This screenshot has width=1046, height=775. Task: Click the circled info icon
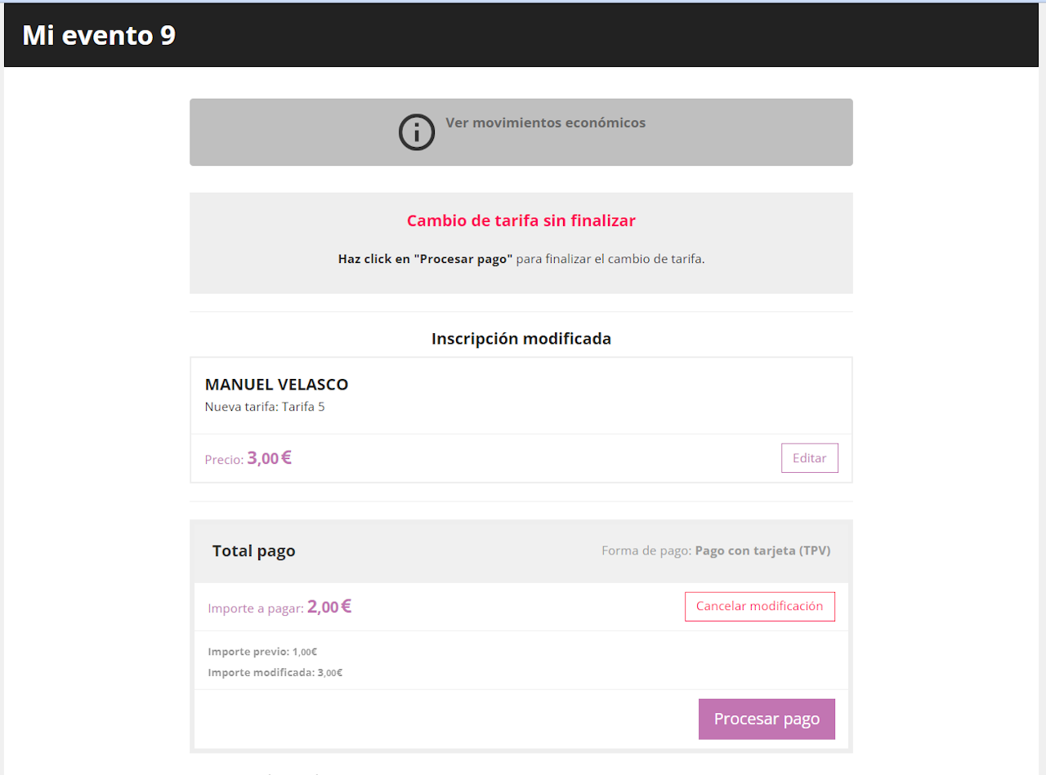(x=417, y=132)
